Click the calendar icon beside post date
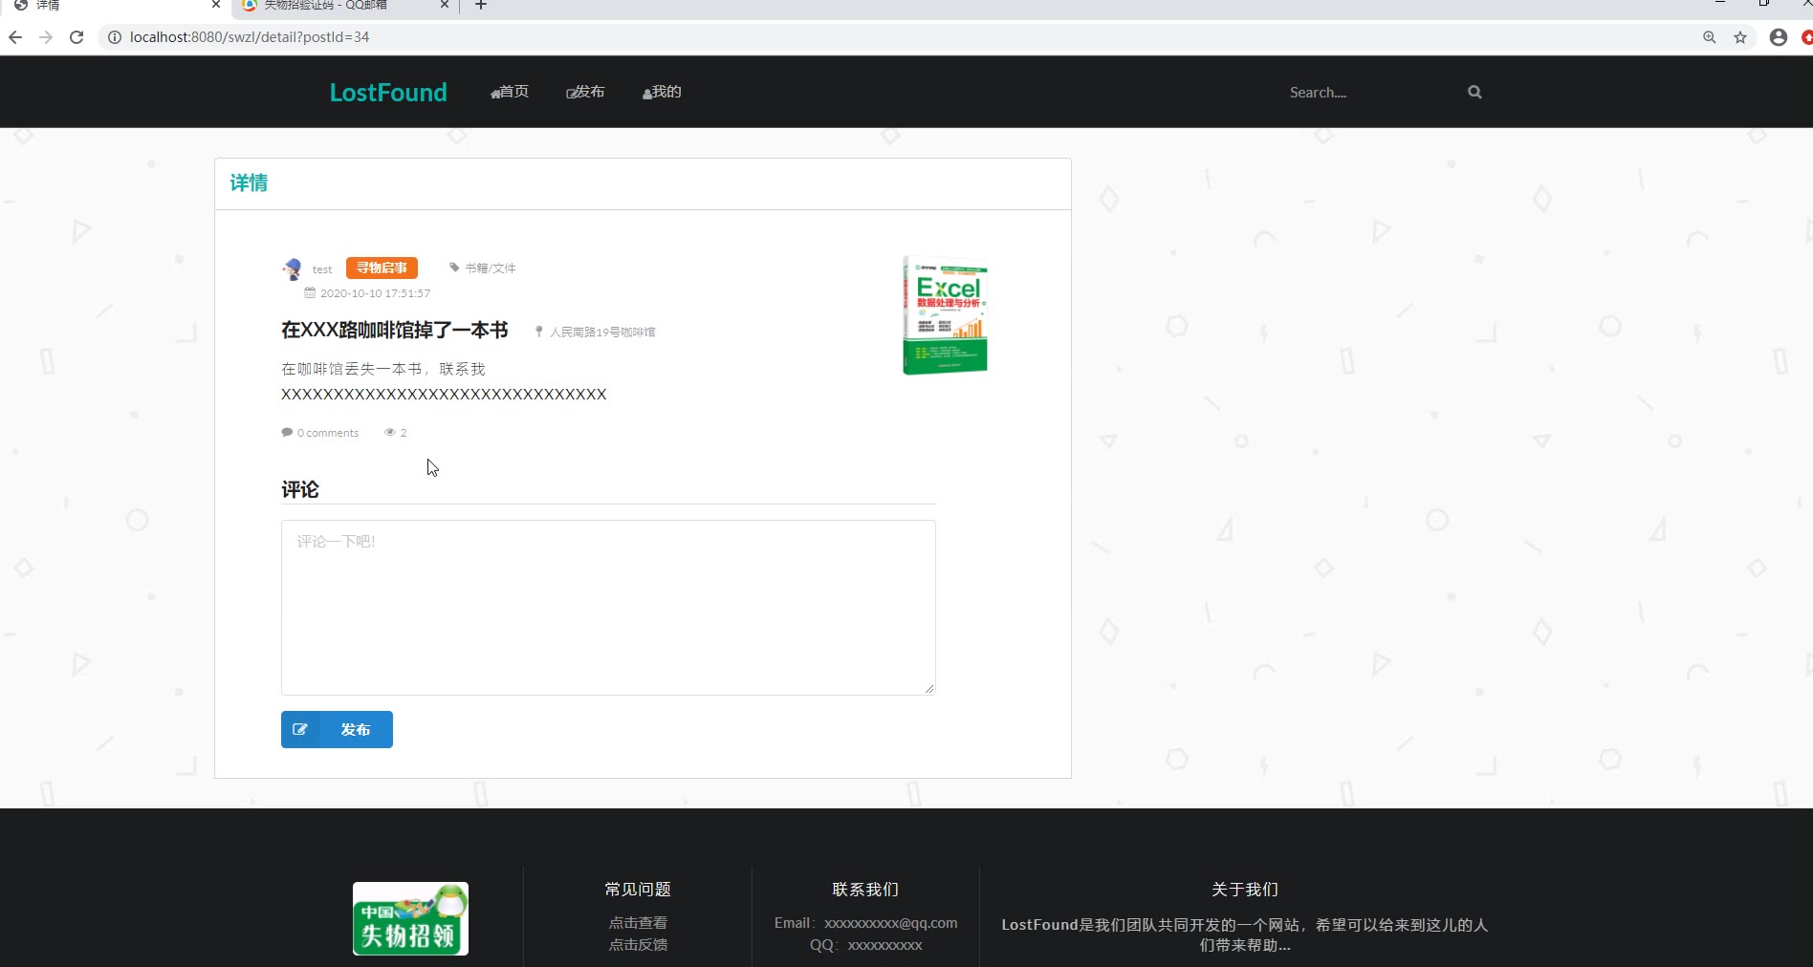The width and height of the screenshot is (1813, 967). (310, 293)
